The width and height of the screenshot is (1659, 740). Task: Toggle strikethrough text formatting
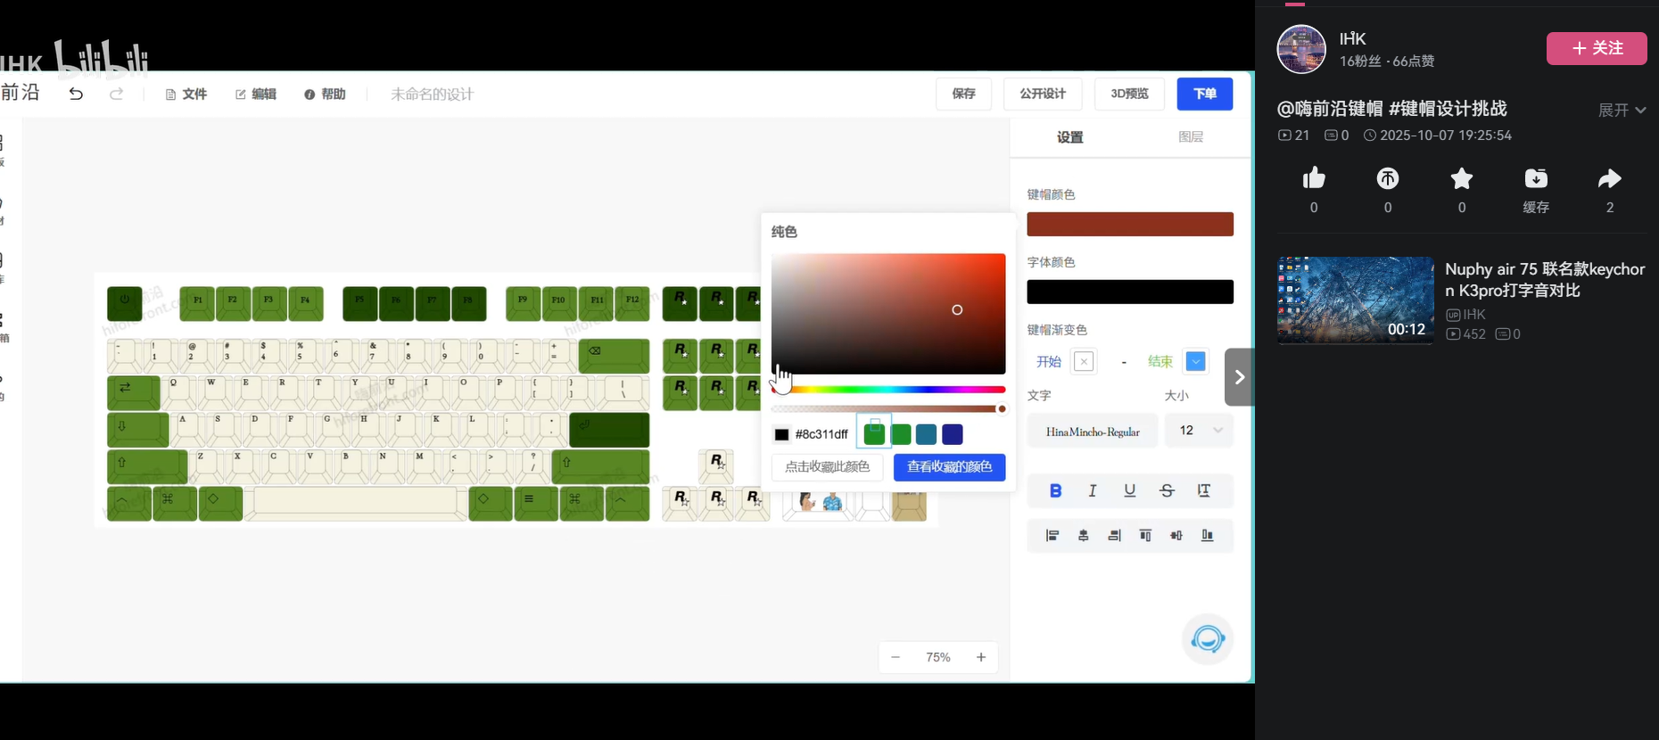coord(1167,490)
